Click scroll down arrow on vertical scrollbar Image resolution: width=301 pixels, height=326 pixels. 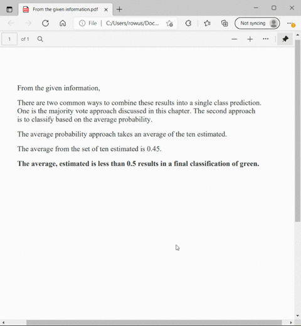(x=298, y=316)
